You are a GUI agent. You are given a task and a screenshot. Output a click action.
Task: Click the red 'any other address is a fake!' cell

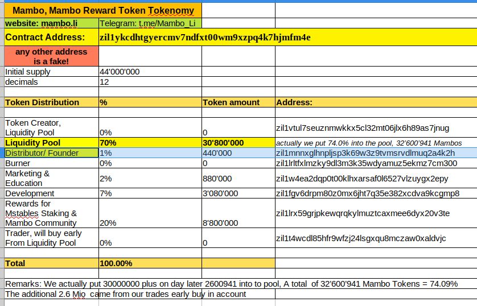point(51,56)
